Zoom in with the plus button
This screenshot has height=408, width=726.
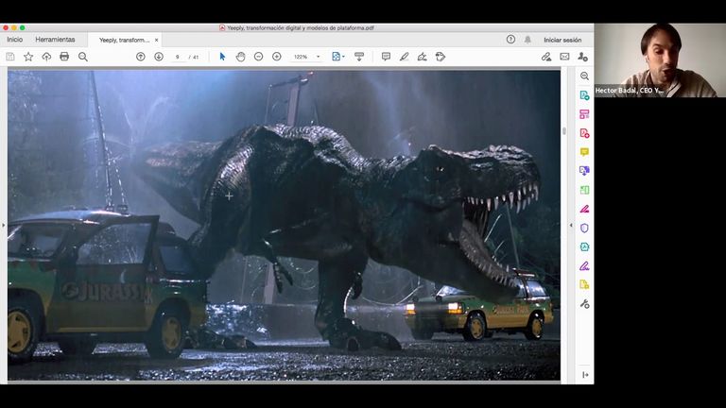(277, 57)
